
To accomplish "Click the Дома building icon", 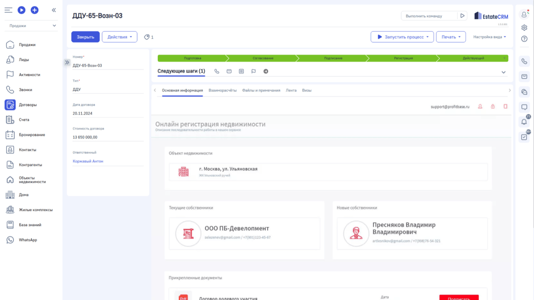I will 10,195.
